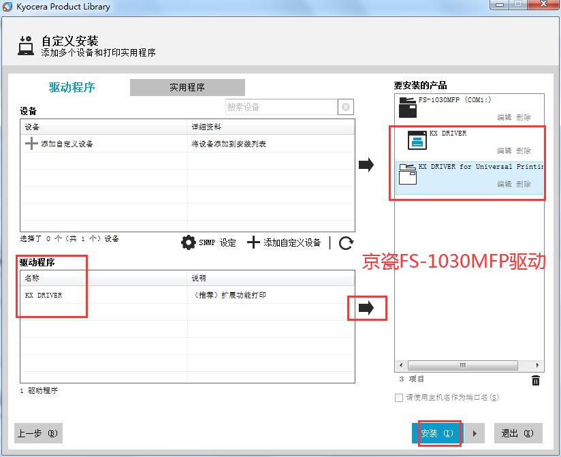Click the Kyocera Product Library title bar icon
This screenshot has height=457, width=561.
[7, 6]
